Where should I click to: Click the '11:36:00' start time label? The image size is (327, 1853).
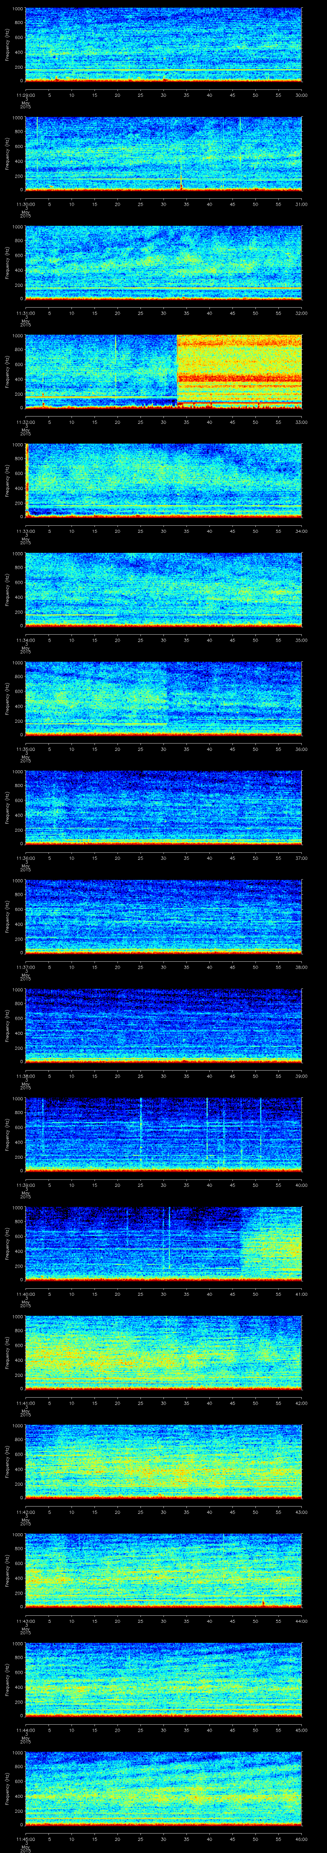[25, 858]
